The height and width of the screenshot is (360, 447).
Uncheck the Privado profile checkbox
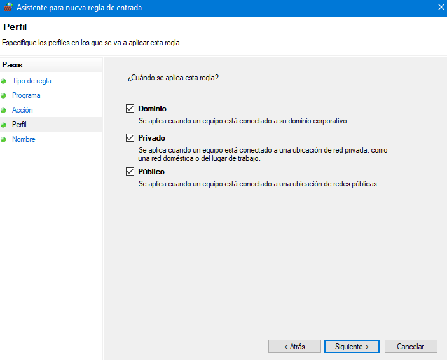click(130, 138)
